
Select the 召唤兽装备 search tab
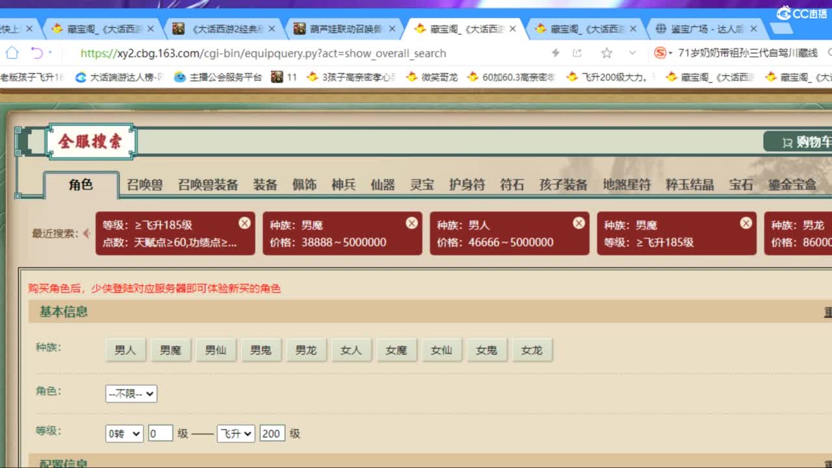[x=208, y=185]
